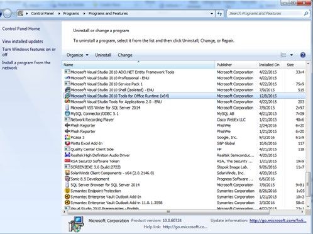313x234 pixels.
Task: Expand the arrow after Control Panel breadcrumb
Action: pos(59,13)
